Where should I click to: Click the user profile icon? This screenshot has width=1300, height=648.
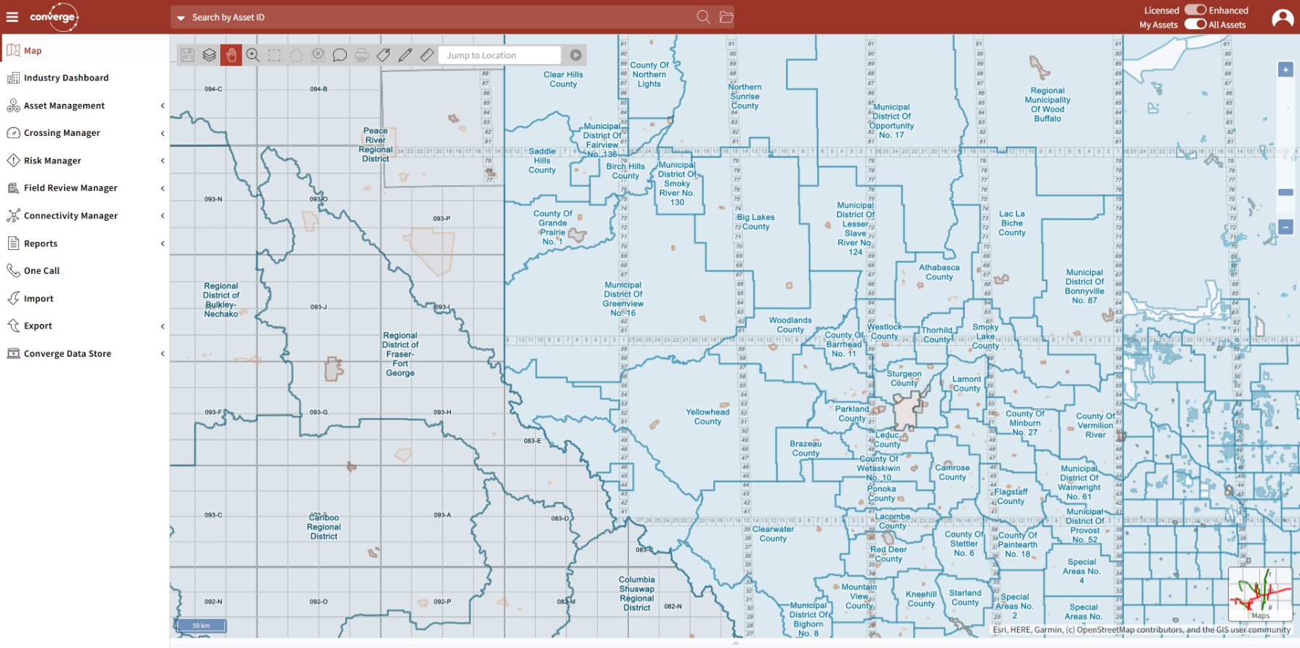coord(1282,17)
